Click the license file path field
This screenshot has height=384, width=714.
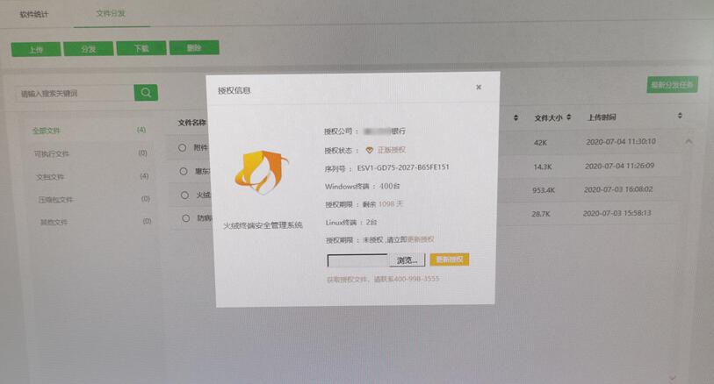357,260
